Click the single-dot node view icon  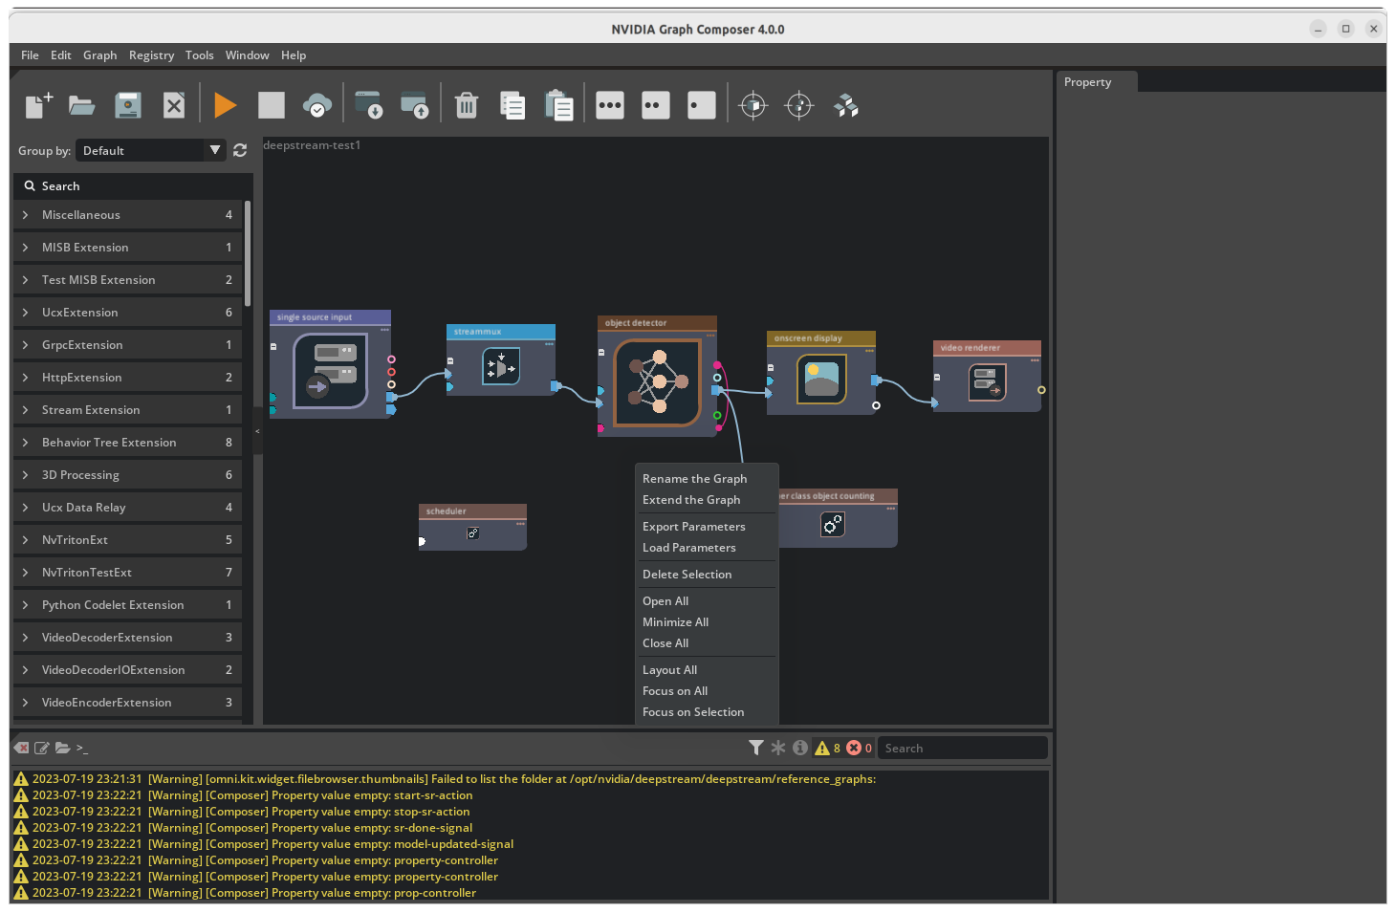702,105
